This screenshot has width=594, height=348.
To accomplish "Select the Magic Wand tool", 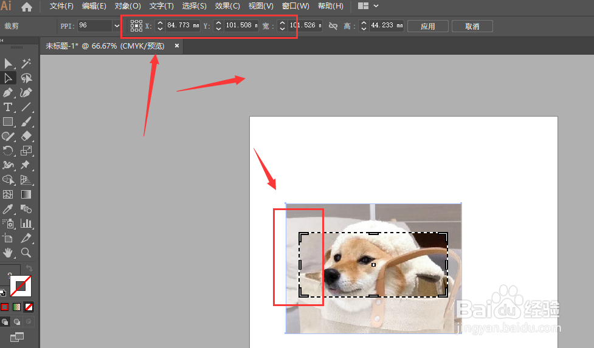I will click(26, 63).
